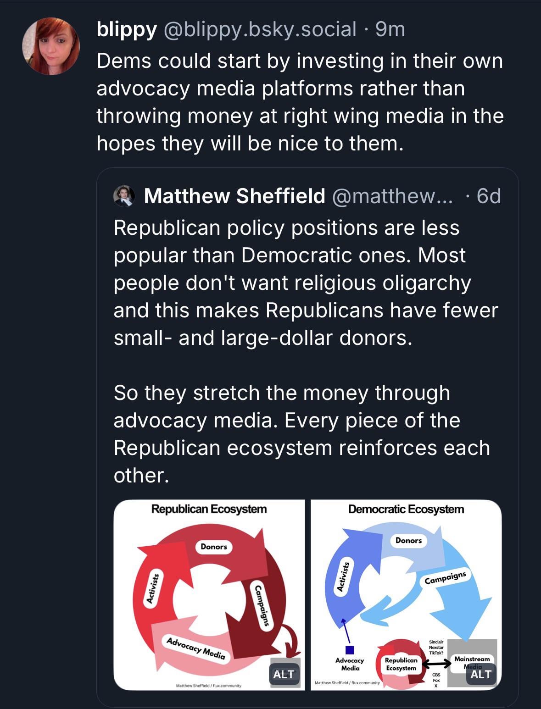Click the Campaigns label in Democratic diagram

click(445, 578)
